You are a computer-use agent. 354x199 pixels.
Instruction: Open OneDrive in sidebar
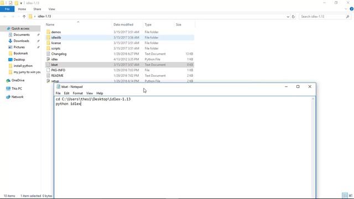pyautogui.click(x=18, y=80)
